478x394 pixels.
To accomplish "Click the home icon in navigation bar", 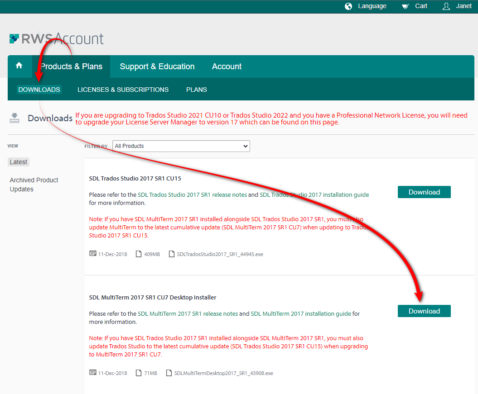I will click(x=19, y=66).
